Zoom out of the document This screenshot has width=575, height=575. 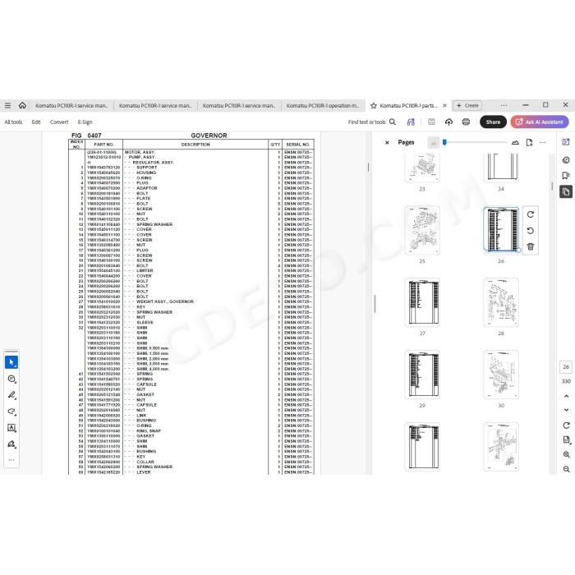coord(566,469)
